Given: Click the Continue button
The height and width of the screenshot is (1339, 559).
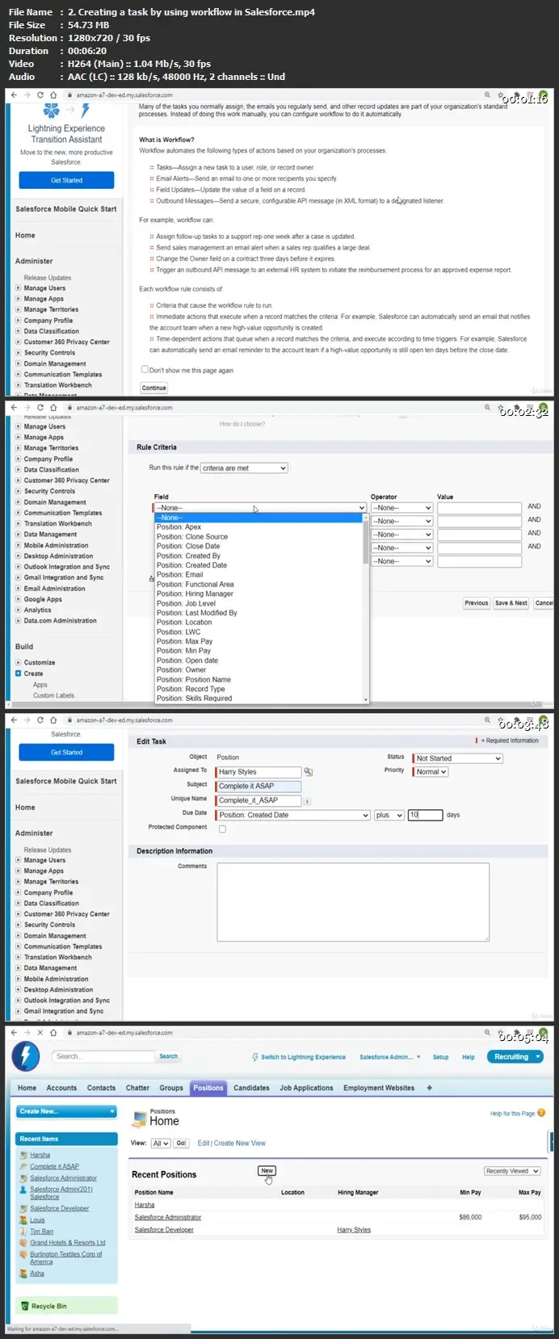Looking at the screenshot, I should coord(153,388).
